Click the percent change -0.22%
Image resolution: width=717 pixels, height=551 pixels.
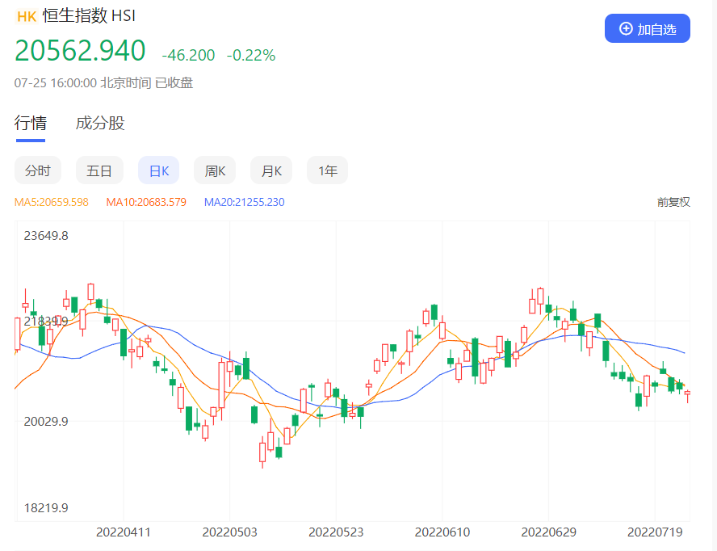point(251,56)
